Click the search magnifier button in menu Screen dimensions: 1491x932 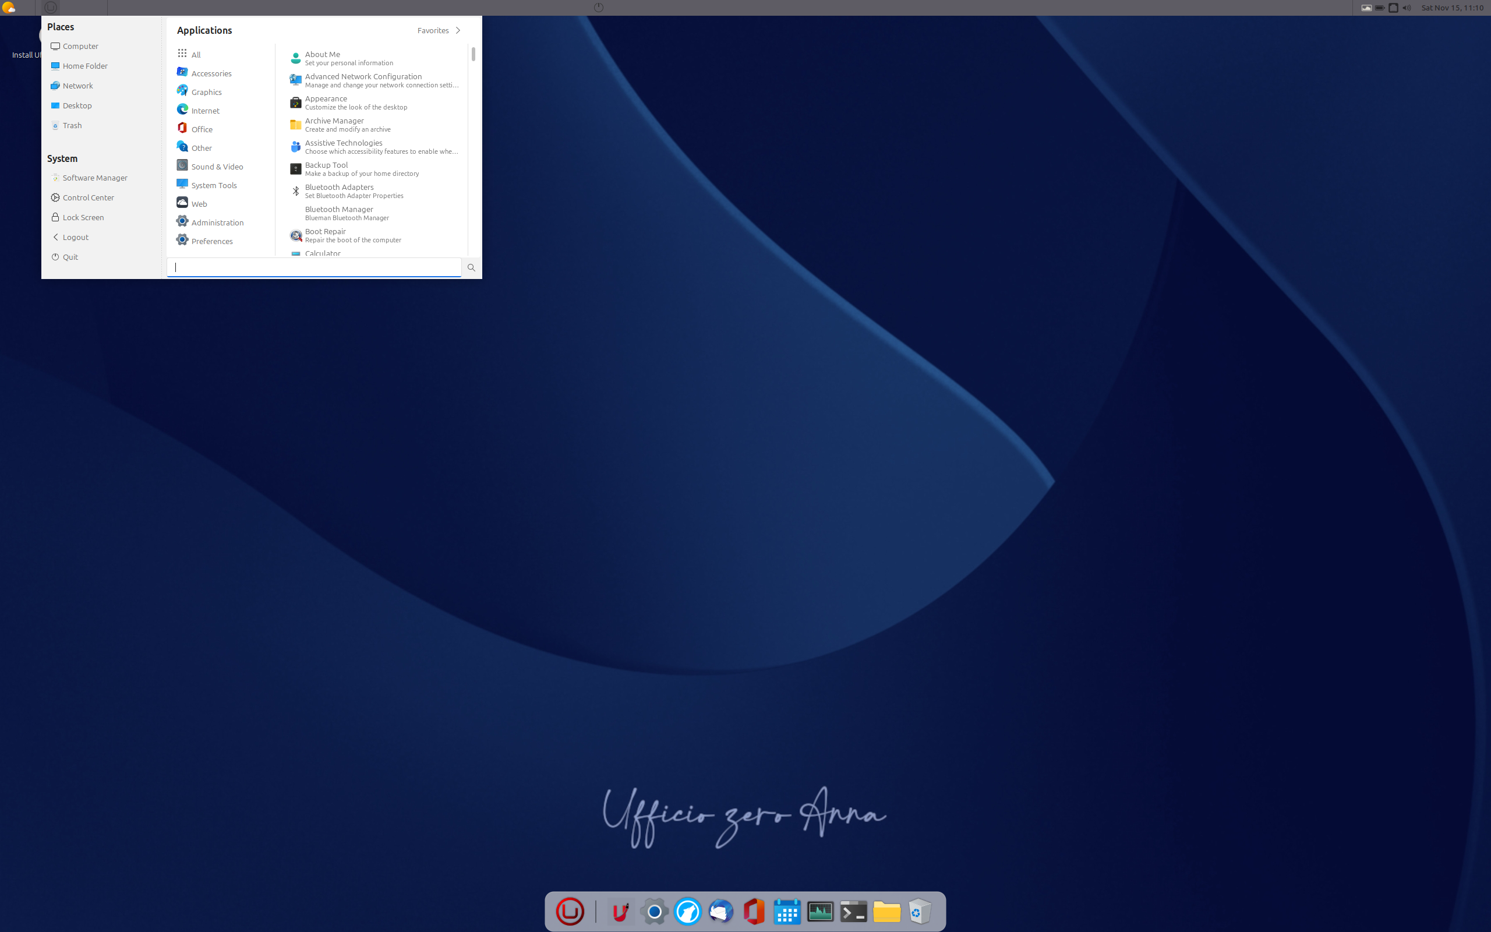pos(471,267)
